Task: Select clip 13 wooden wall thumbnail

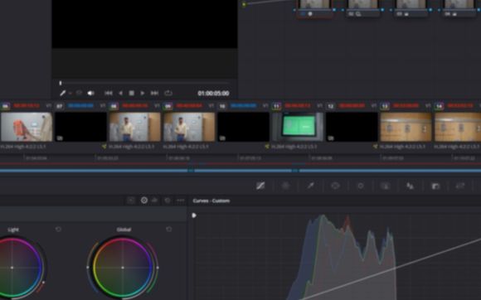Action: click(406, 127)
